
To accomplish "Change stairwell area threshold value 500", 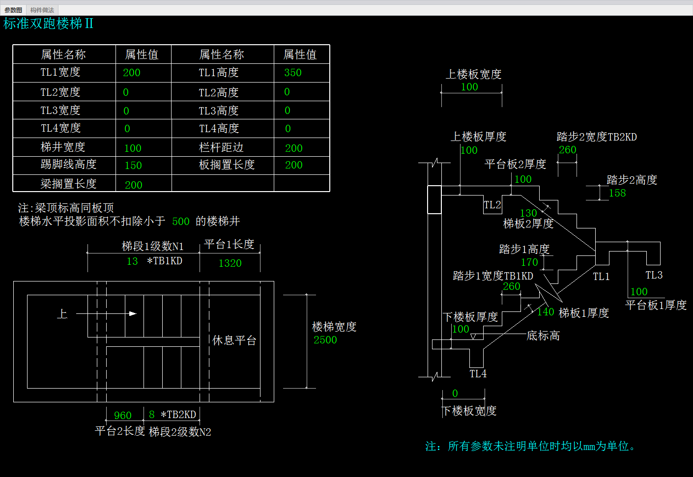I will [181, 222].
